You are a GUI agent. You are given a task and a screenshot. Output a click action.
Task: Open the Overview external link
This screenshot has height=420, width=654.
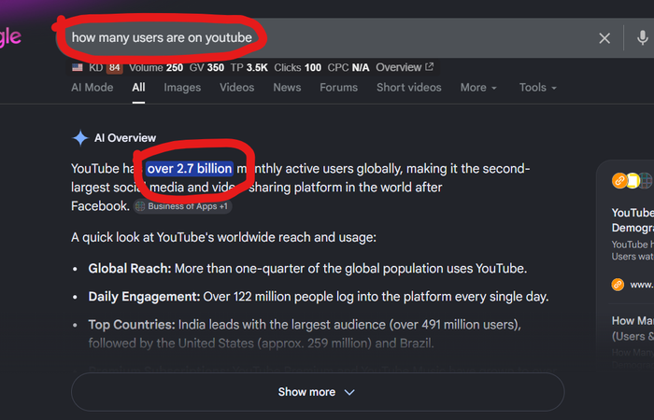pos(405,67)
